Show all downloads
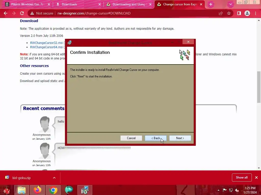261x195 pixels. tap(242, 177)
